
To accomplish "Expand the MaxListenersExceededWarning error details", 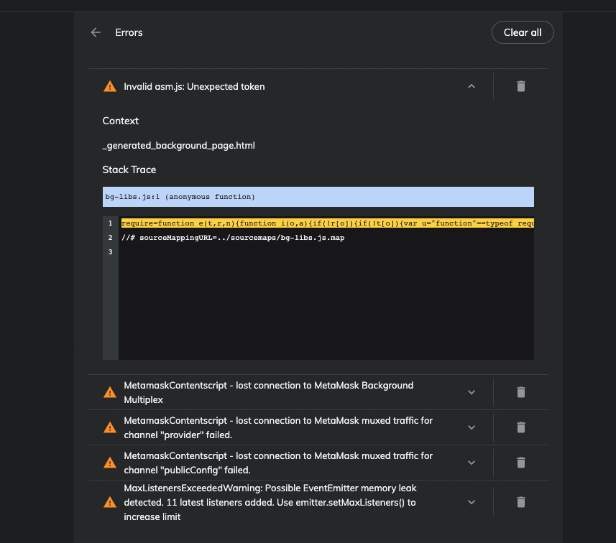I will [x=472, y=502].
